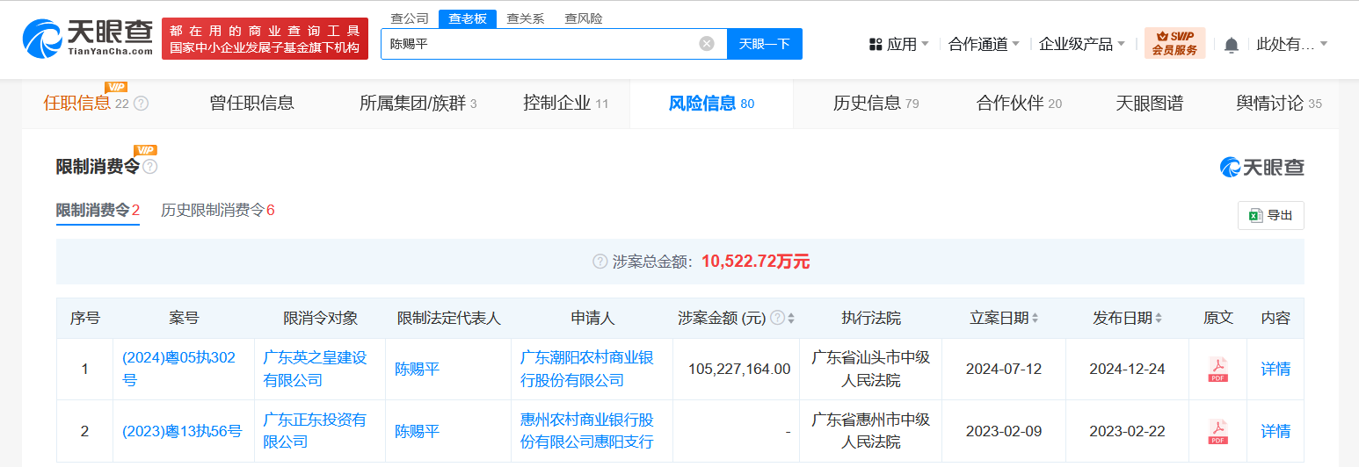Click the help icon next to 任职信息
1359x467 pixels.
coord(141,104)
